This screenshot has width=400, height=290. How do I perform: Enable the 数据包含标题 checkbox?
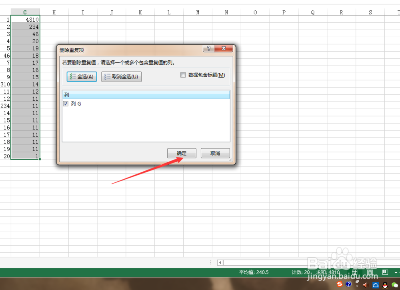183,75
